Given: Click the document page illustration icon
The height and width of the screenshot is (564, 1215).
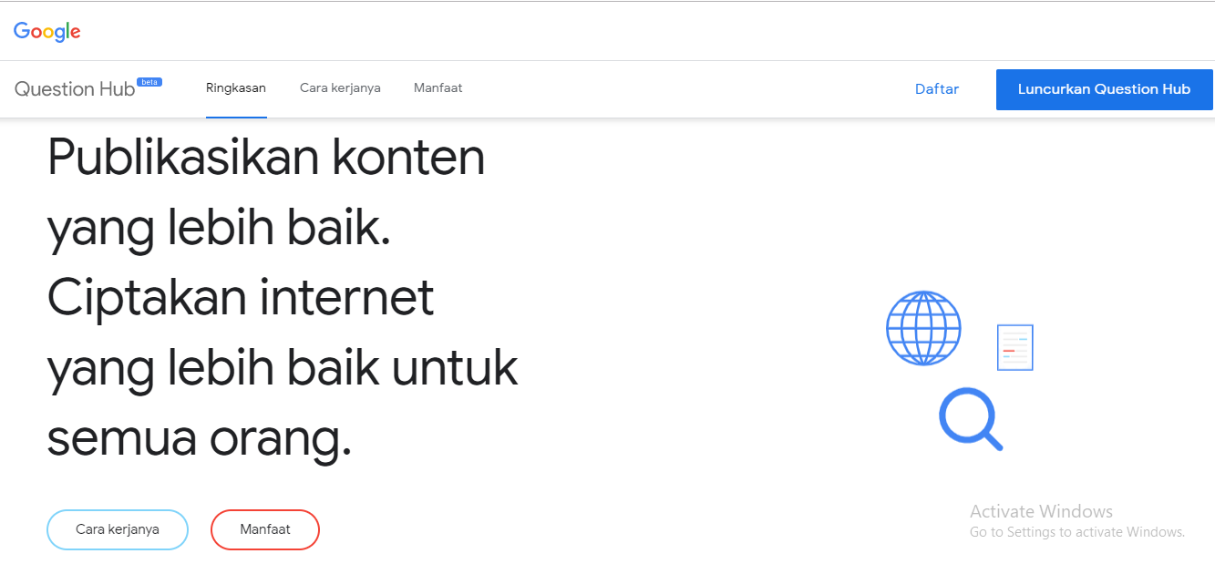Looking at the screenshot, I should (1014, 347).
